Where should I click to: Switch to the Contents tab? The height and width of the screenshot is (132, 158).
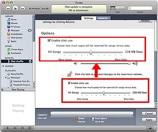102,18
